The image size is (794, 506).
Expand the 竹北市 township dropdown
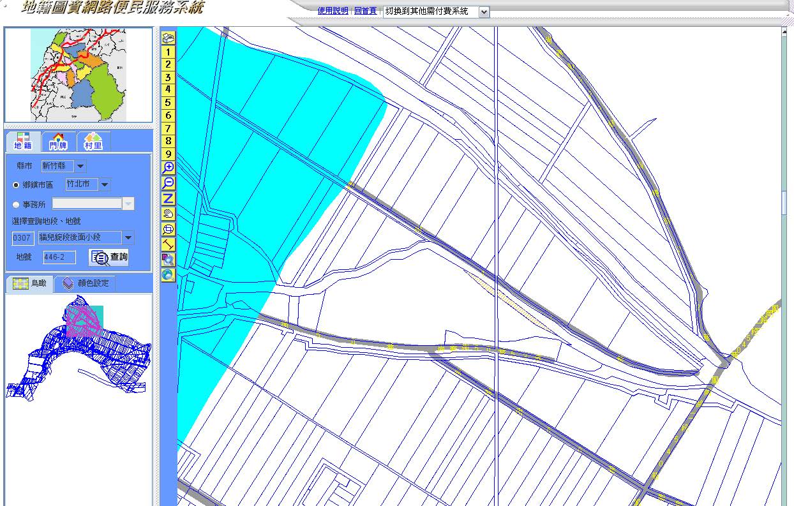(105, 185)
